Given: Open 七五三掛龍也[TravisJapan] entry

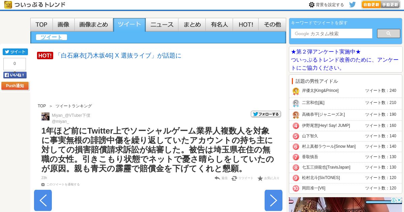Looking at the screenshot, I should (x=326, y=167).
